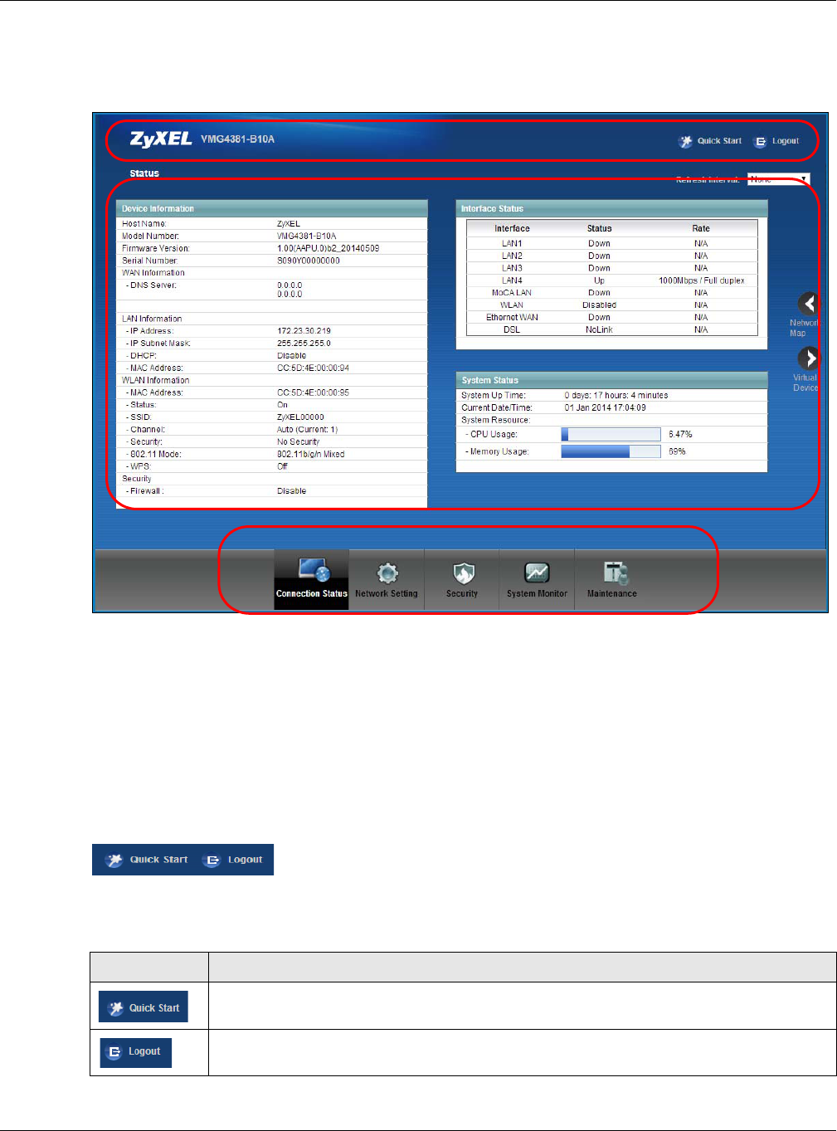Viewport: 837px width, 1131px height.
Task: Click Logout in the standalone title bar image
Action: coord(235,860)
